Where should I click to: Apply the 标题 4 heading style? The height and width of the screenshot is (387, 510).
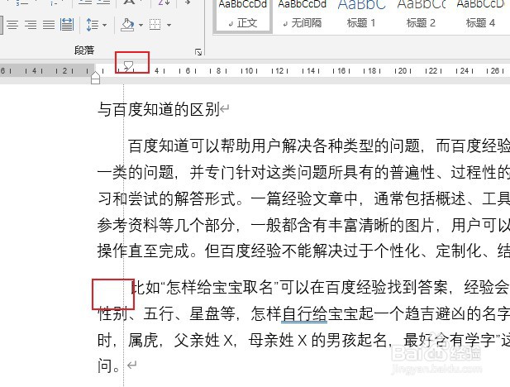480,16
